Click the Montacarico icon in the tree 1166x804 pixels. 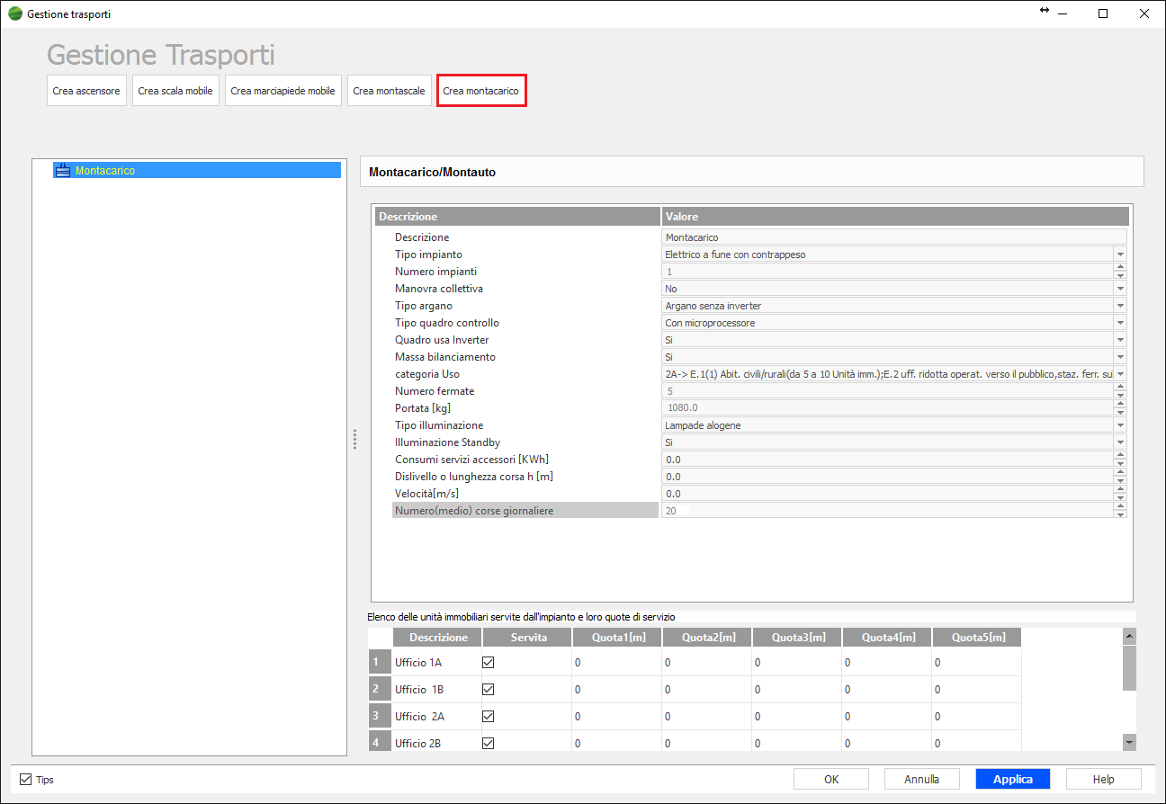click(62, 170)
